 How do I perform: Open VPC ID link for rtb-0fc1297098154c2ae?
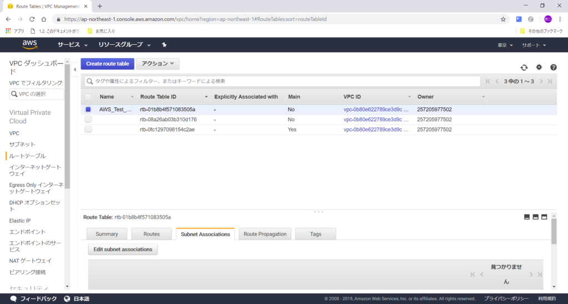(x=376, y=130)
